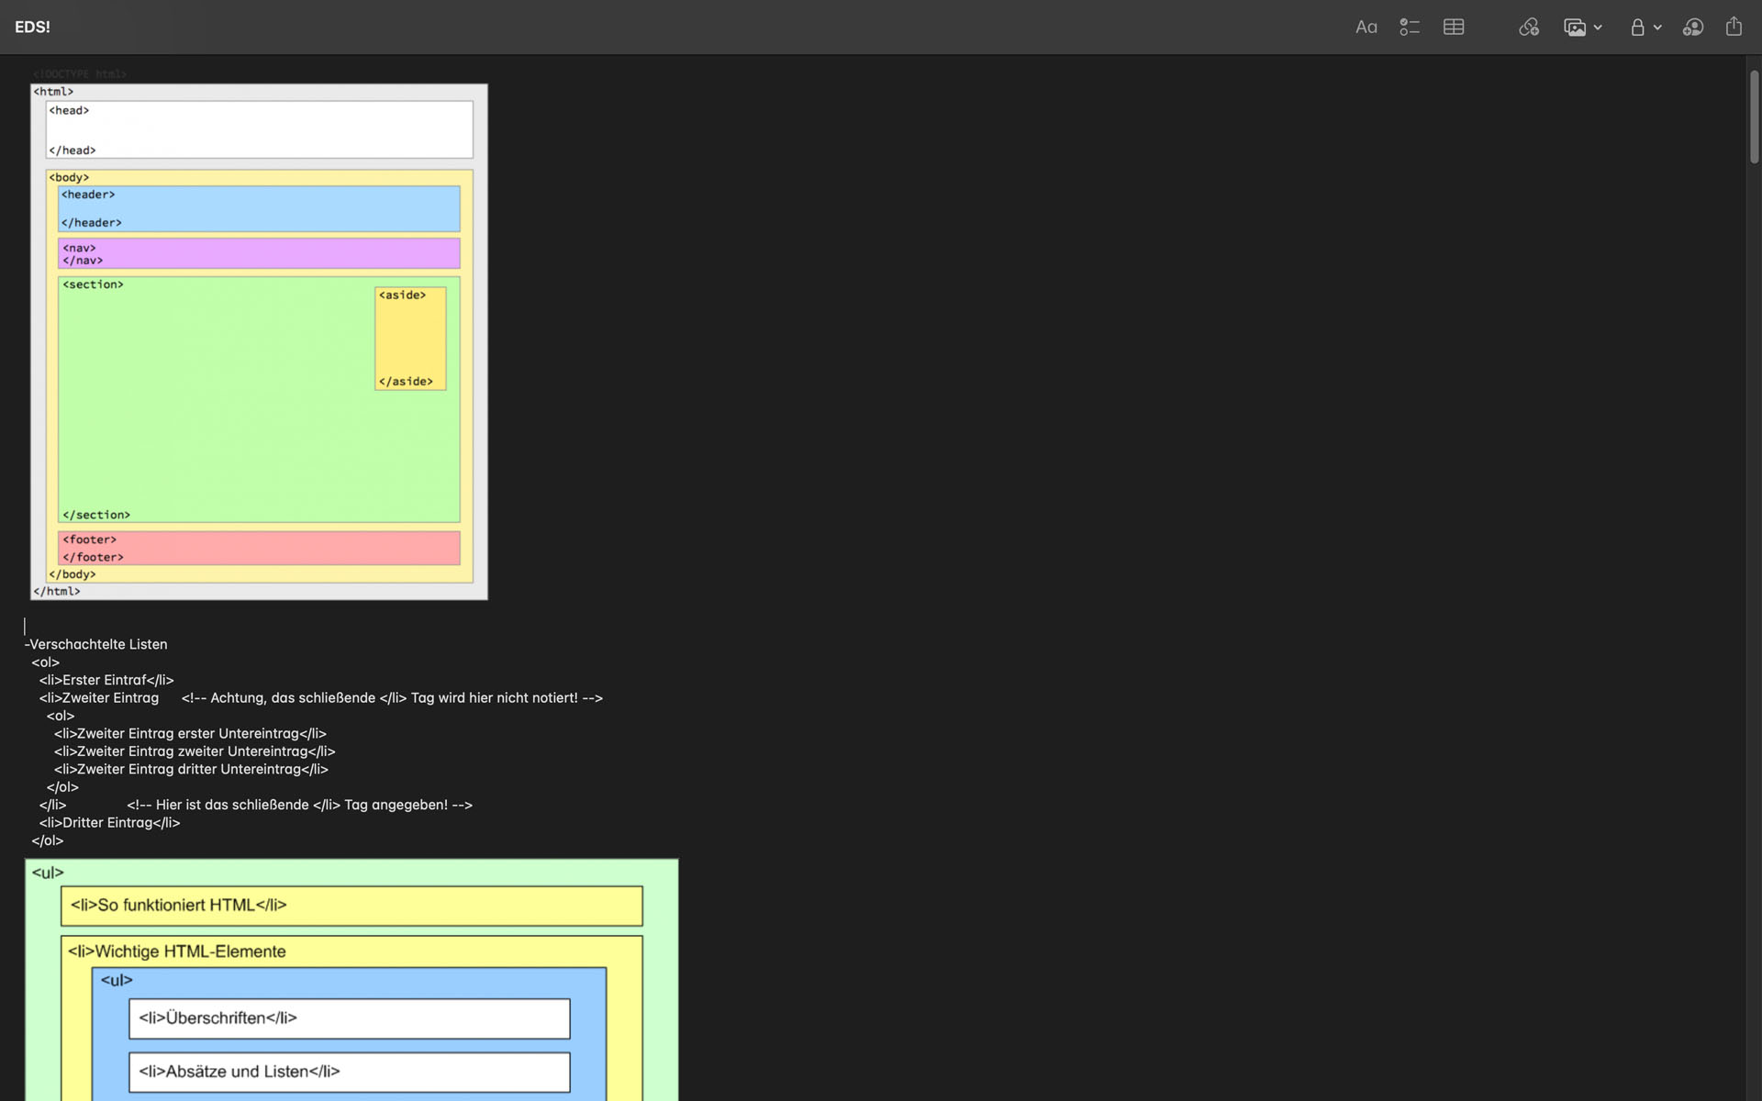Click the text <li>Zweiter Eintrag

99,698
